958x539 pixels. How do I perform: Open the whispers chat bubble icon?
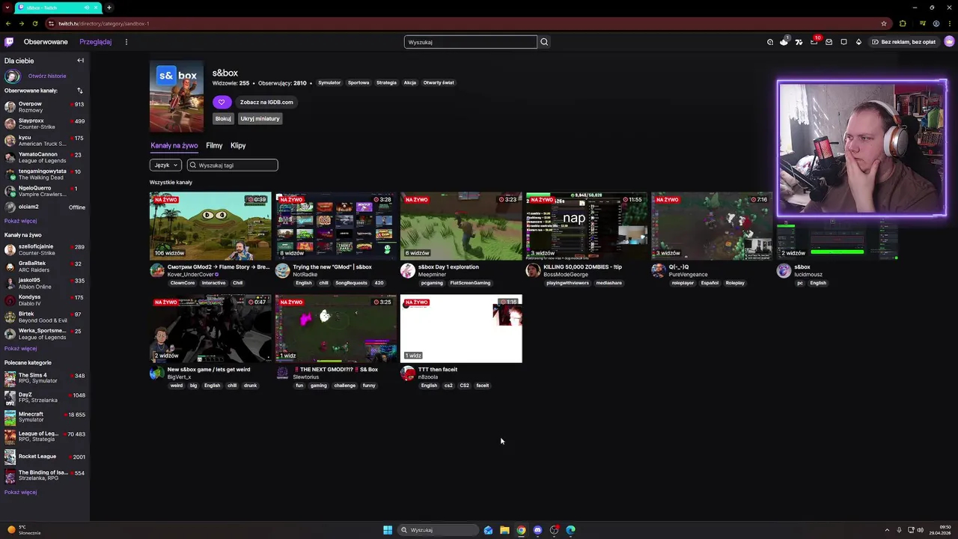(x=843, y=42)
